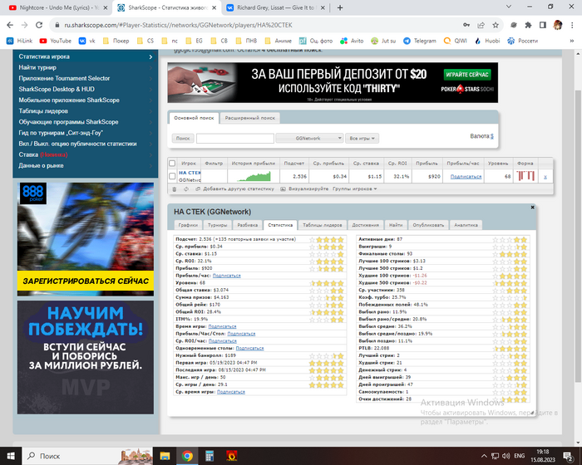Switch to the Разбивка tab
Viewport: 582px width, 465px height.
click(x=248, y=225)
